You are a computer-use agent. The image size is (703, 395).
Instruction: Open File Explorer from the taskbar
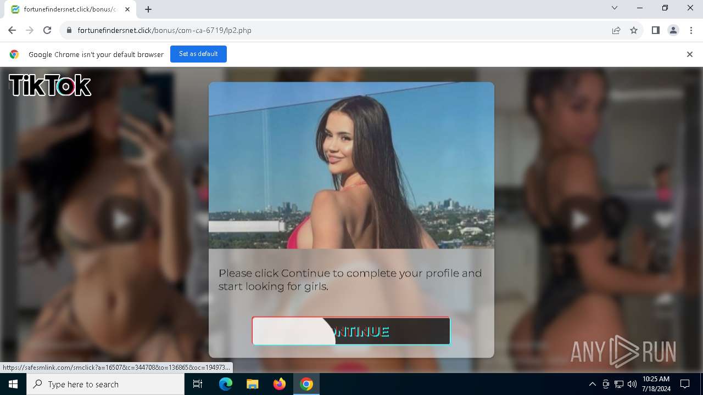[252, 384]
